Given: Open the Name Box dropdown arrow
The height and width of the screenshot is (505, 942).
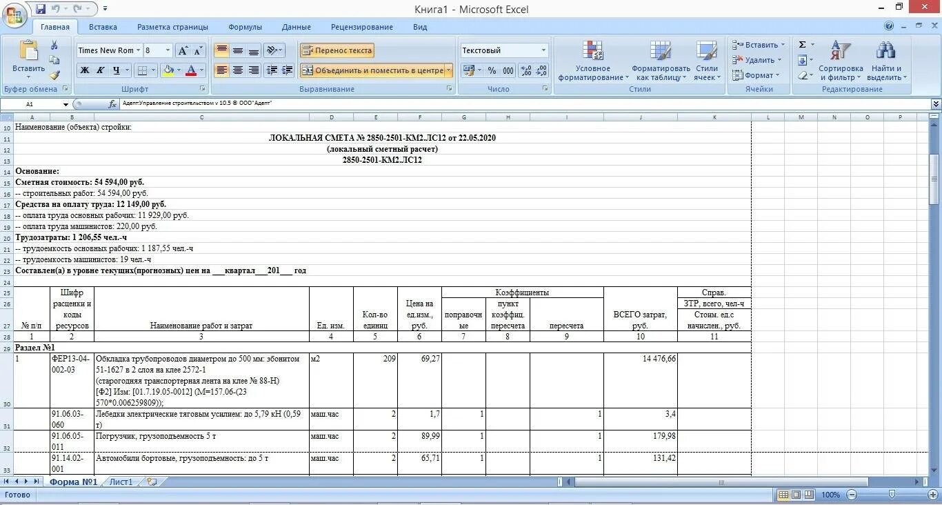Looking at the screenshot, I should (x=66, y=104).
